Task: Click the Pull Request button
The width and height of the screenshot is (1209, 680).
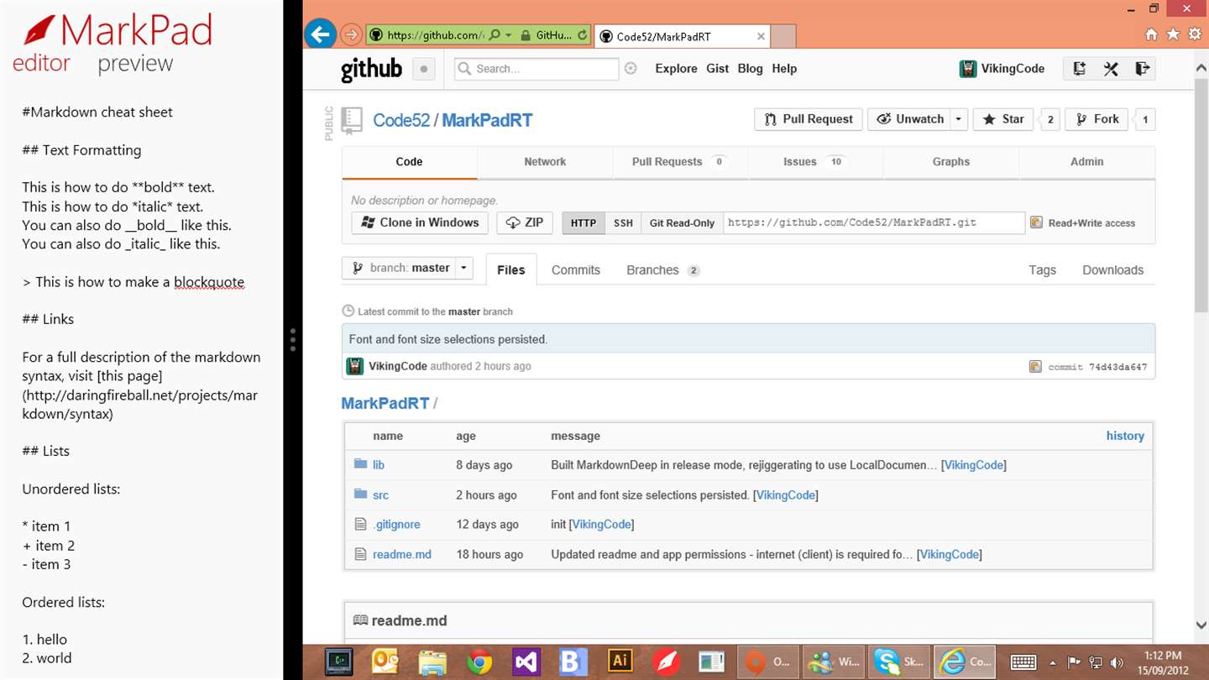Action: [x=809, y=119]
